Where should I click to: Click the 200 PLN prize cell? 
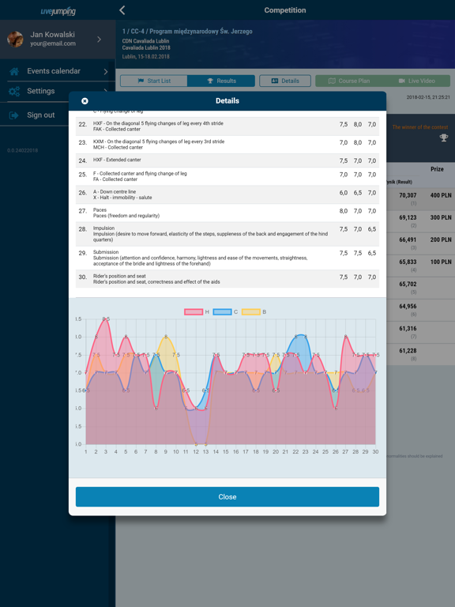tap(441, 240)
